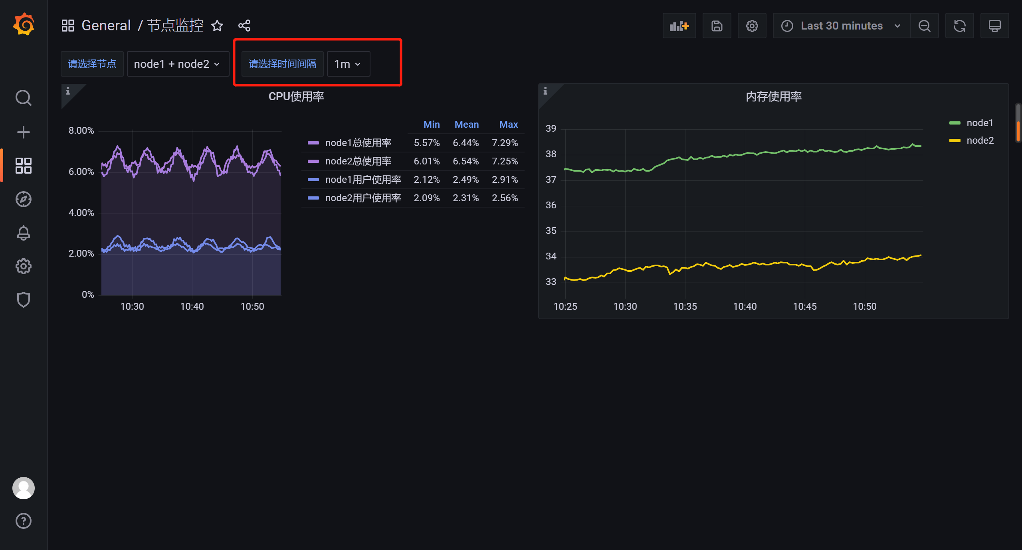The width and height of the screenshot is (1022, 550).
Task: Select the Create (plus) icon in sidebar
Action: [23, 132]
